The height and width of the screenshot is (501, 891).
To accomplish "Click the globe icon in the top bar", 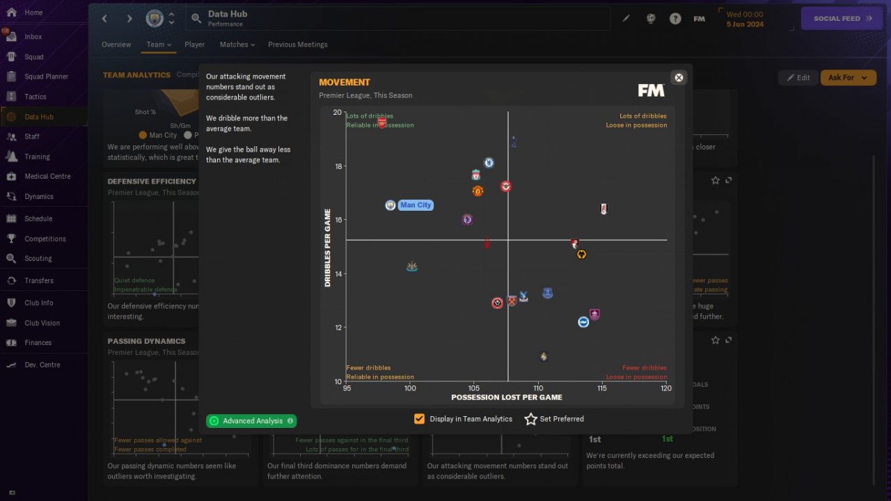I will tap(651, 19).
